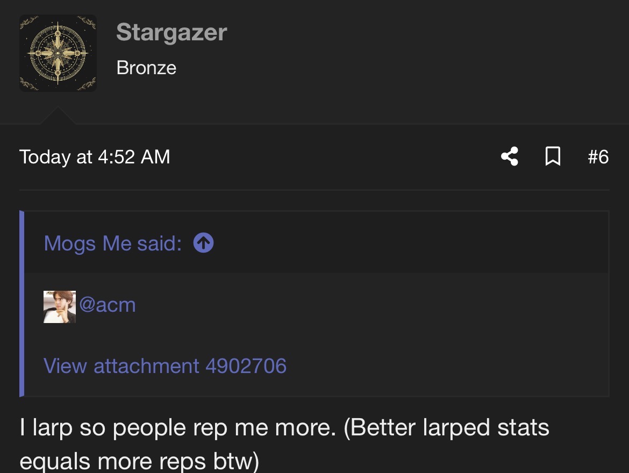Screen dimensions: 629x473
Task: Click the Bronze user rank label
Action: (x=146, y=68)
